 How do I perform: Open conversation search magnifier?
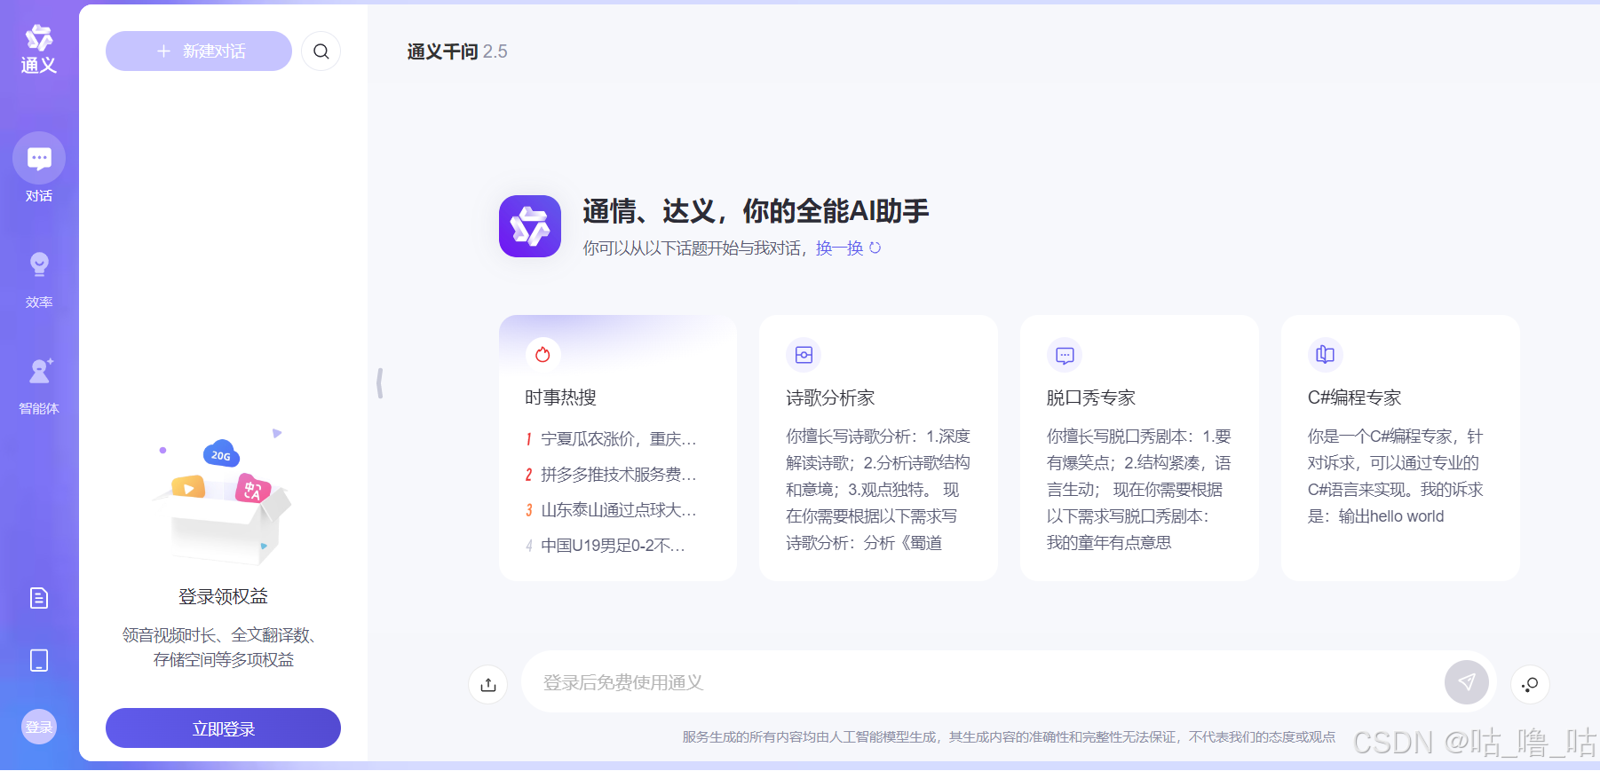[x=321, y=51]
